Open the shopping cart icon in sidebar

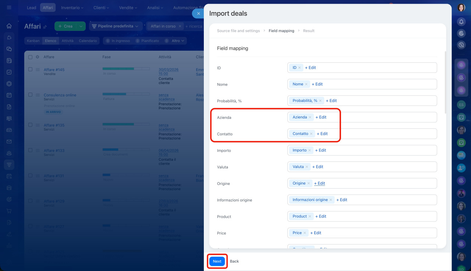(x=9, y=211)
